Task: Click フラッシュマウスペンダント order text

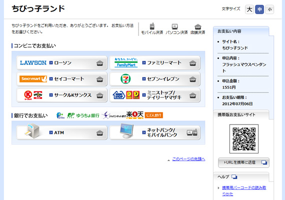Action: pos(244,67)
